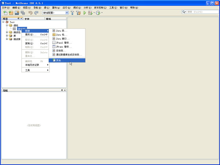Expand the 库 folder node

click(x=7, y=35)
